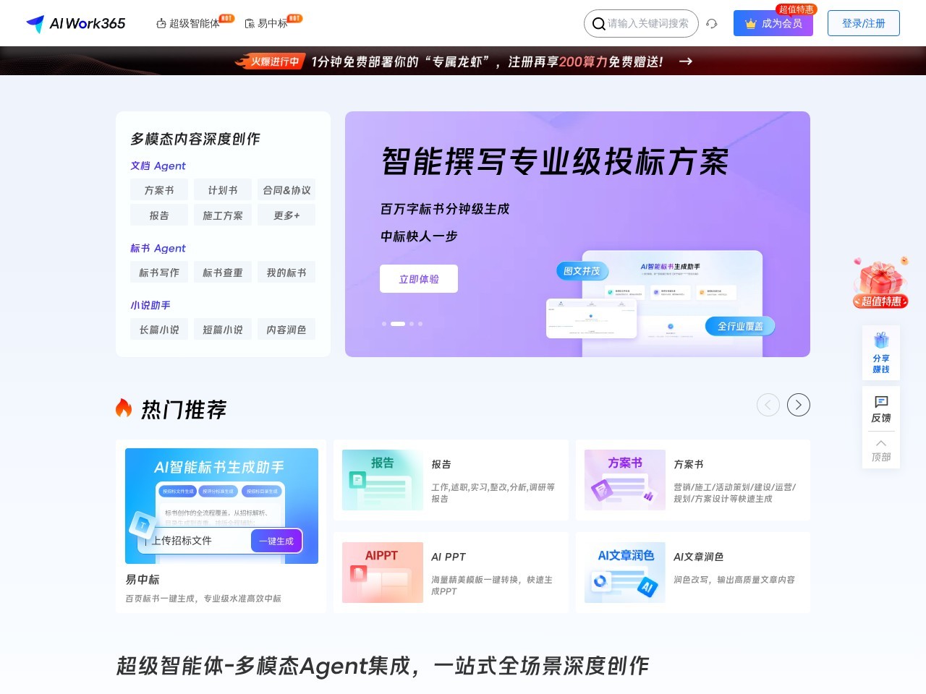Open 易中标 in top navigation
Viewport: 926px width, 694px height.
272,23
